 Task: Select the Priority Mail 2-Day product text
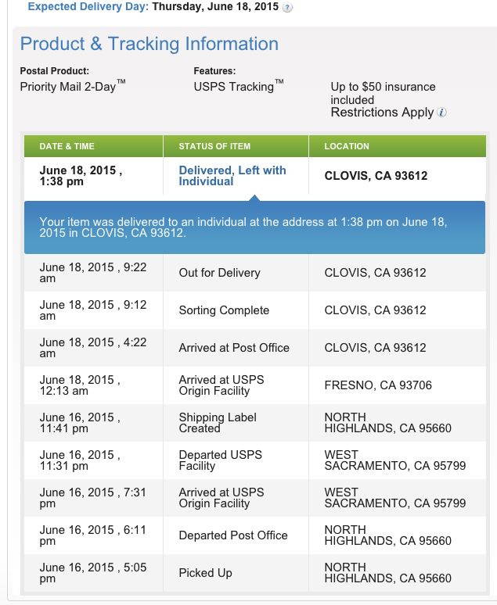(x=72, y=87)
